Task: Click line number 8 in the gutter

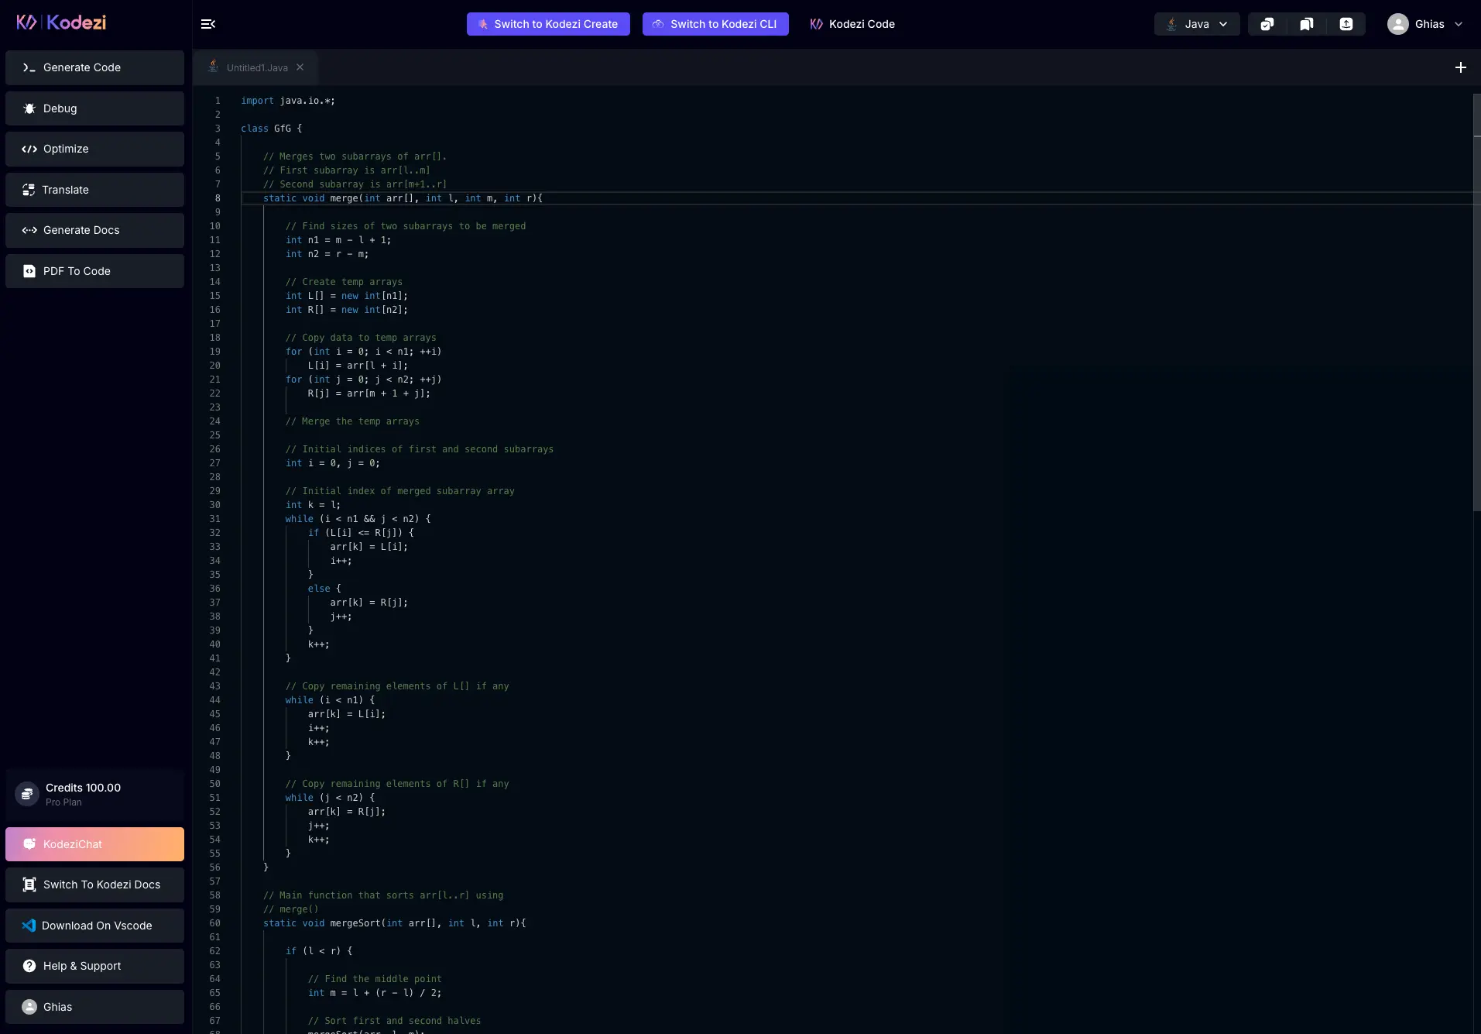Action: (218, 198)
